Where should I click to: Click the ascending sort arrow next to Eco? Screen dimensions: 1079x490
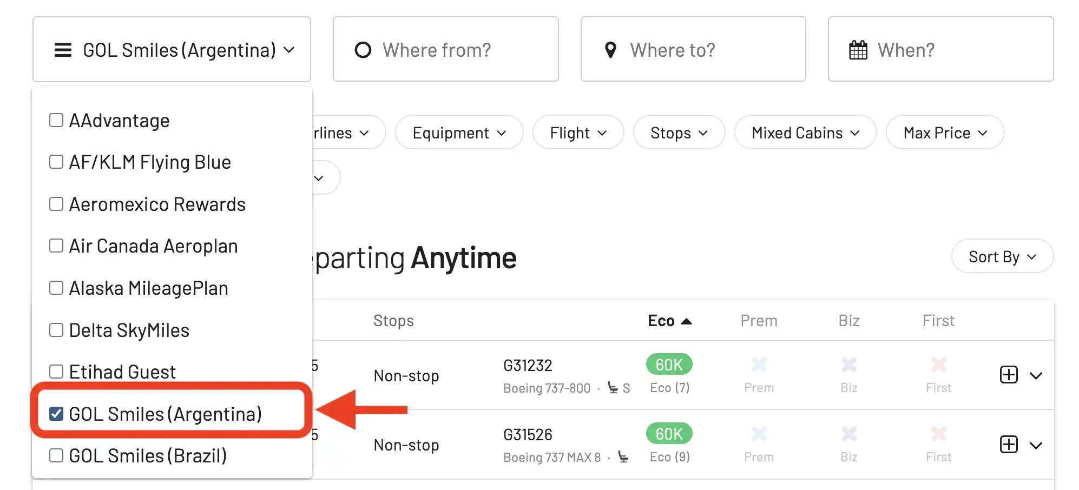tap(686, 321)
